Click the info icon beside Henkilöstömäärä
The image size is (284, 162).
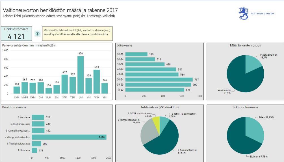[38, 34]
